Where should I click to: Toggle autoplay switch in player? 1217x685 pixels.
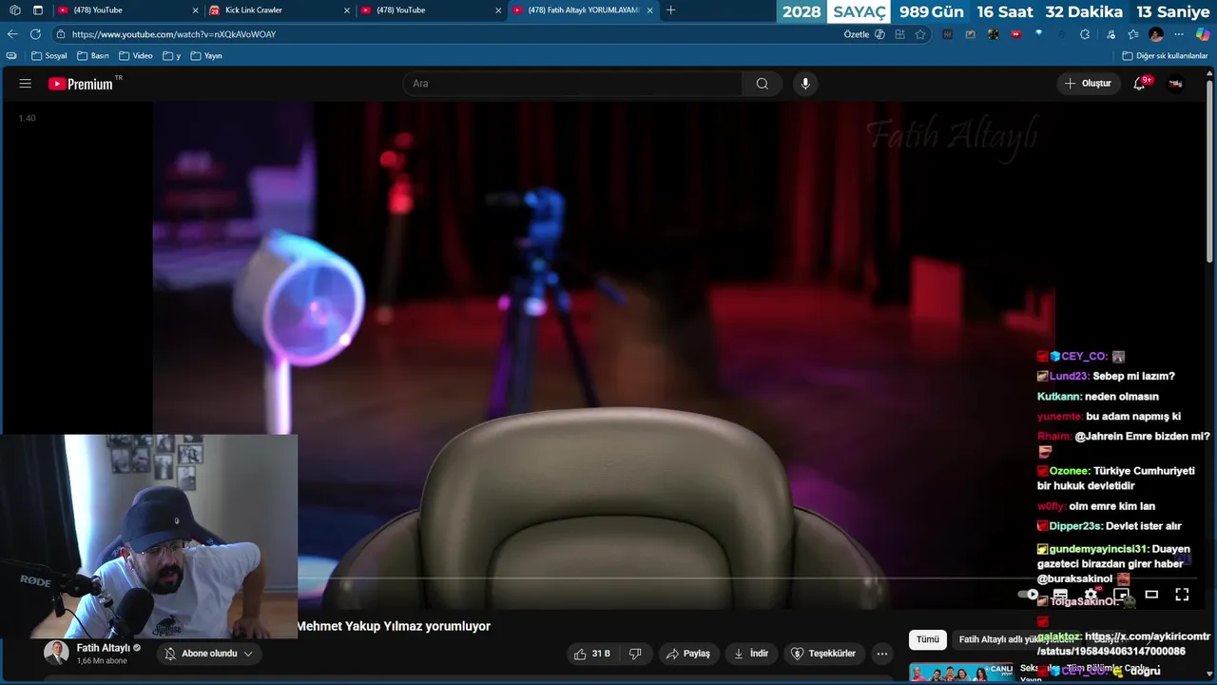[1029, 595]
